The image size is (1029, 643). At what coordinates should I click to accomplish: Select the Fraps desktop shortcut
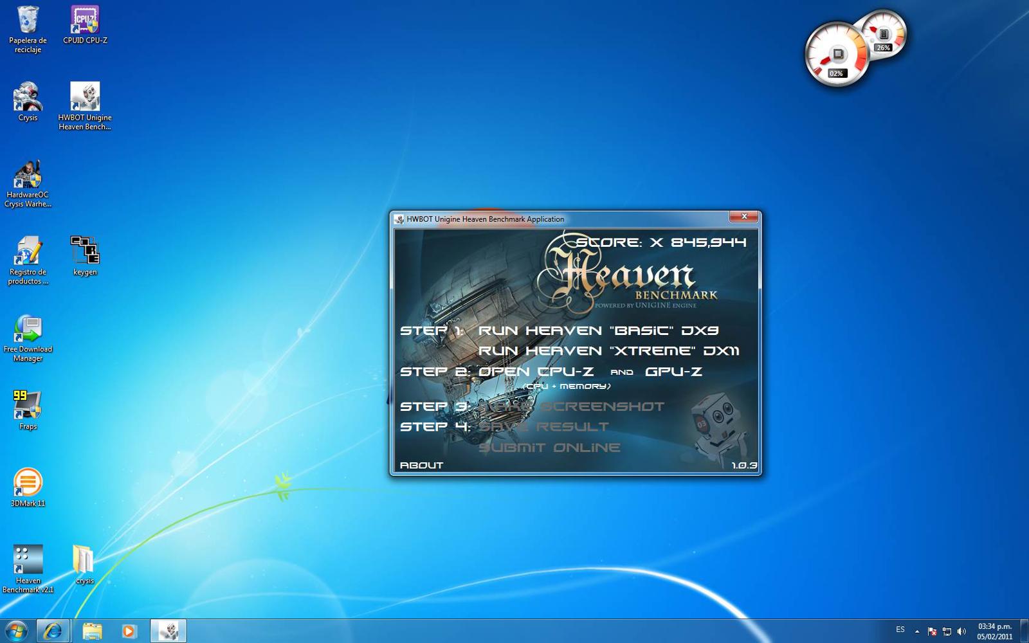click(28, 411)
